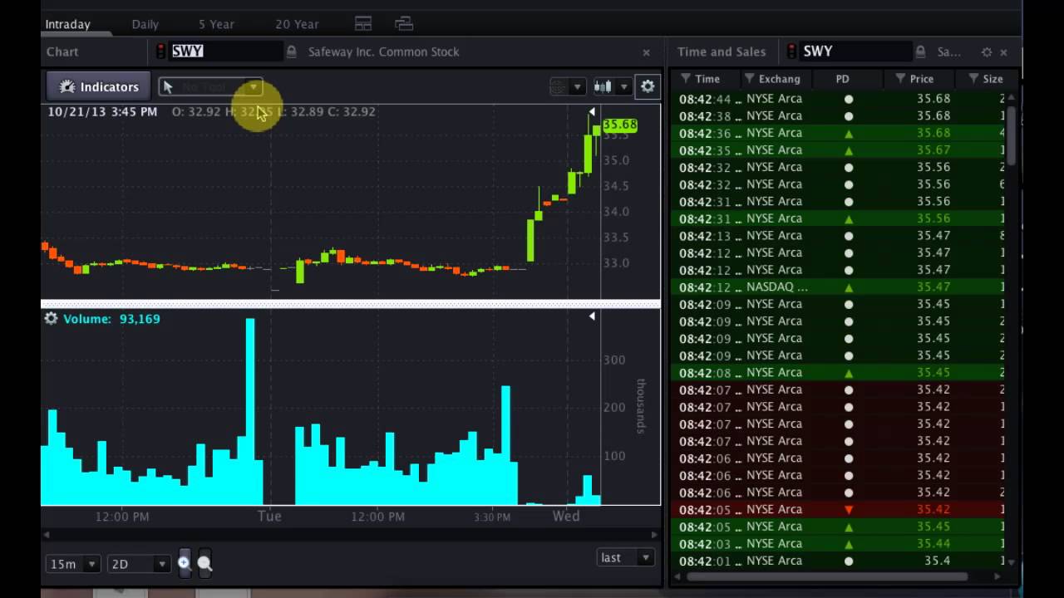The width and height of the screenshot is (1064, 598).
Task: Click the Time and Sales horizontal scrollbar
Action: point(827,576)
